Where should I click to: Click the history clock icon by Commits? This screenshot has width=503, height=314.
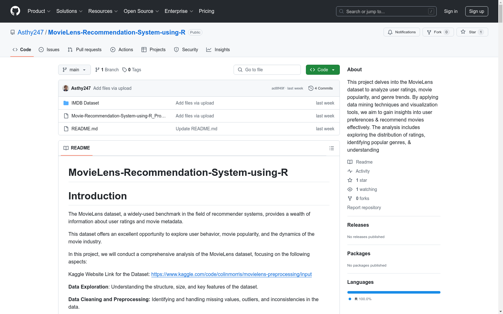coord(311,88)
